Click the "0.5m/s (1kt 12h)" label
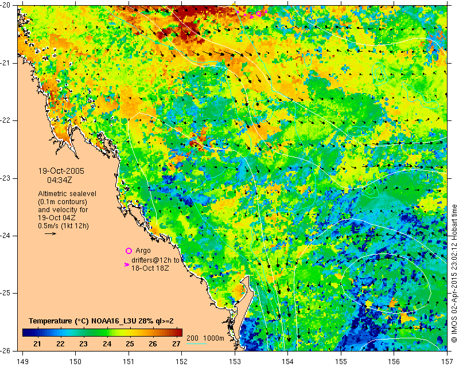 (x=63, y=226)
